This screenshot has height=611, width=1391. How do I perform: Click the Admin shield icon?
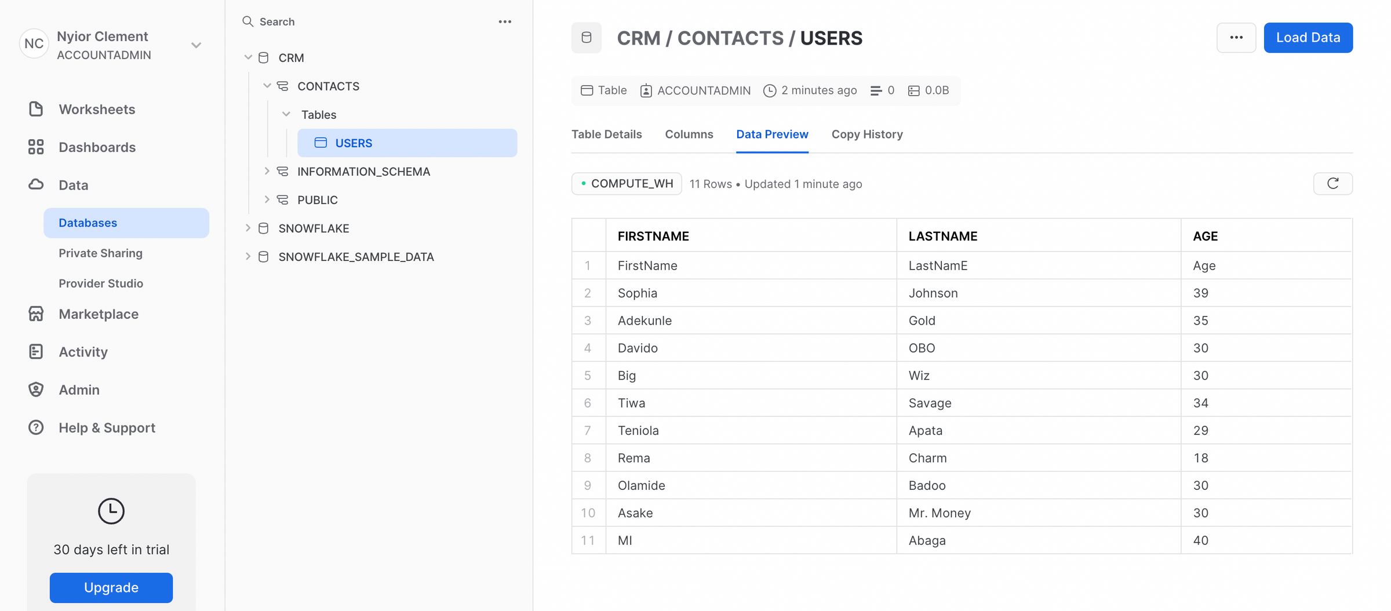click(36, 390)
